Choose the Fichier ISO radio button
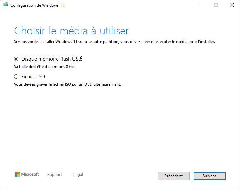The width and height of the screenshot is (240, 189). (x=16, y=77)
